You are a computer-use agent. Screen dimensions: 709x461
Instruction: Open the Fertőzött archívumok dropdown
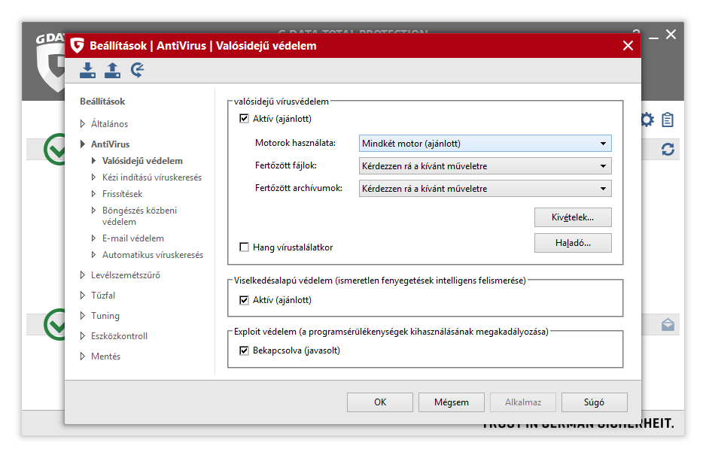coord(485,189)
